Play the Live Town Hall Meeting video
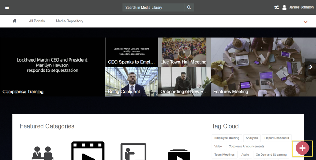316x160 pixels. click(184, 52)
